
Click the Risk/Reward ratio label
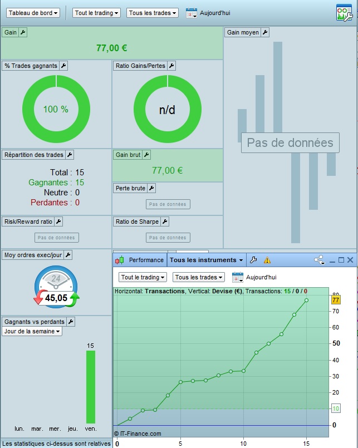pyautogui.click(x=28, y=221)
